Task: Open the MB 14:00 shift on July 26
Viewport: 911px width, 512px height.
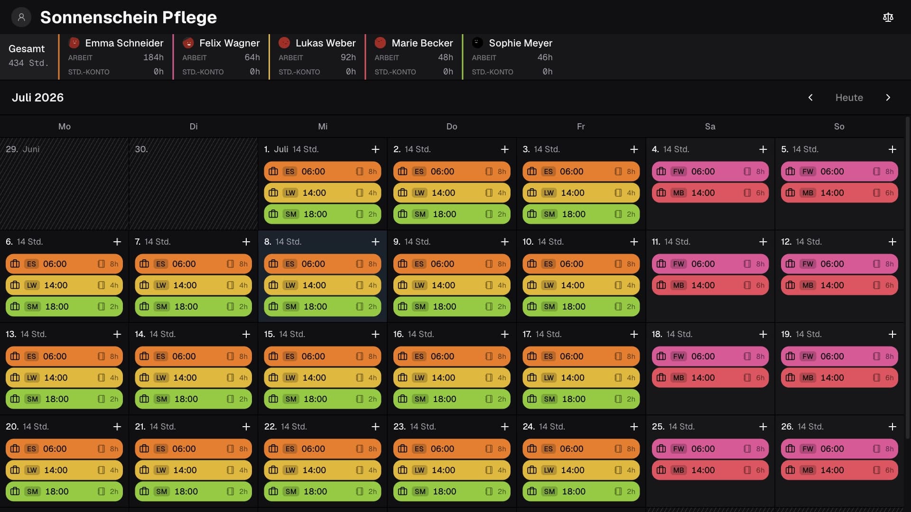Action: pyautogui.click(x=839, y=470)
